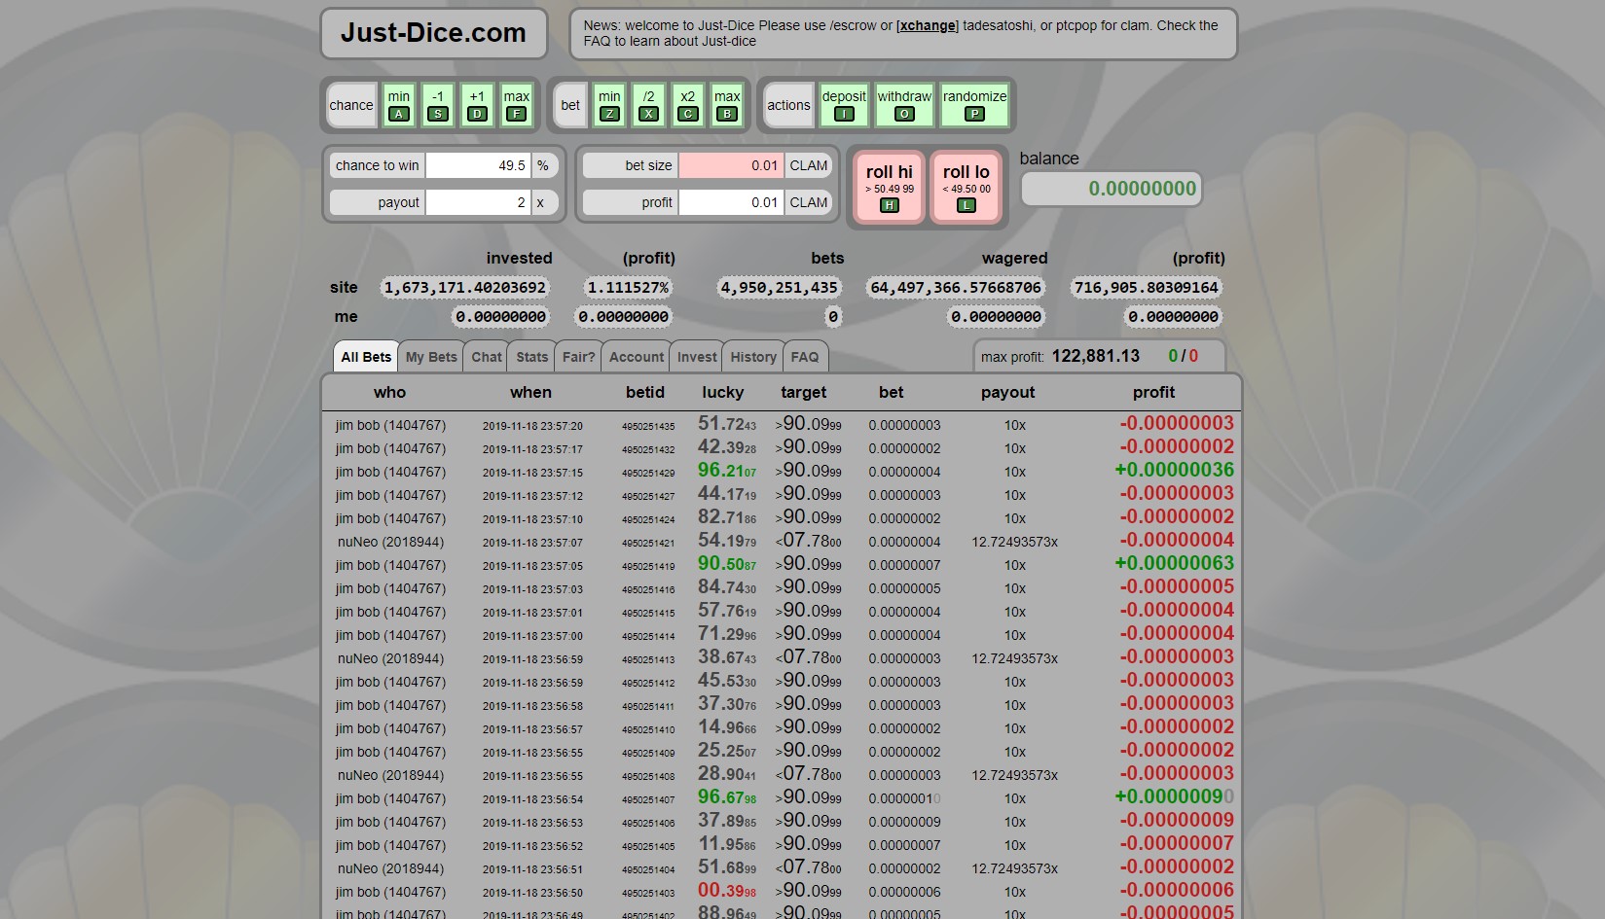Click the roll hi button
This screenshot has height=919, width=1605.
point(890,188)
